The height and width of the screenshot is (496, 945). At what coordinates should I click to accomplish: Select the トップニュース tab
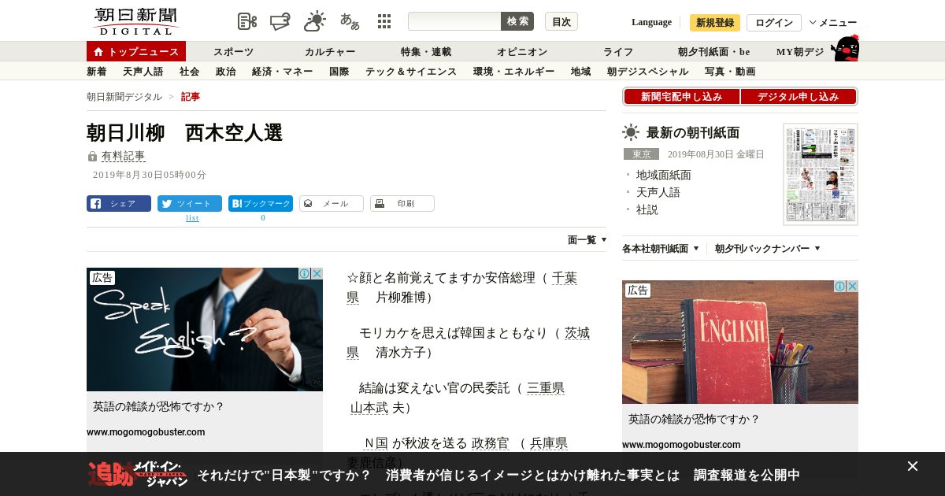[x=136, y=51]
